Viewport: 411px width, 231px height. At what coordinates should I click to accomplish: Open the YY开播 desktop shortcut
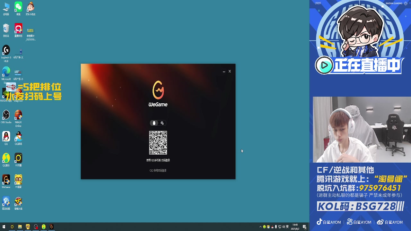[x=18, y=159]
